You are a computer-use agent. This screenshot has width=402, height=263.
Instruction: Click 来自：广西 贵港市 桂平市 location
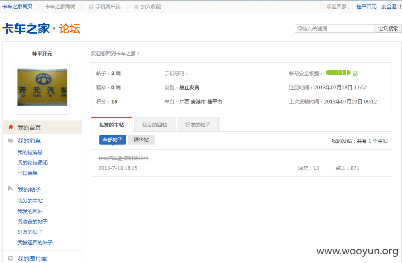click(x=193, y=101)
